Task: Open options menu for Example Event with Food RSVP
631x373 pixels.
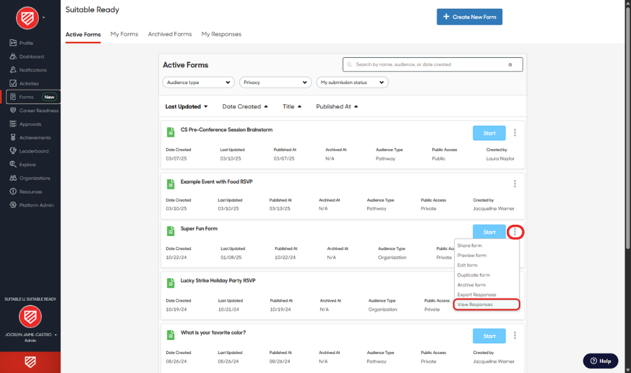Action: point(514,184)
